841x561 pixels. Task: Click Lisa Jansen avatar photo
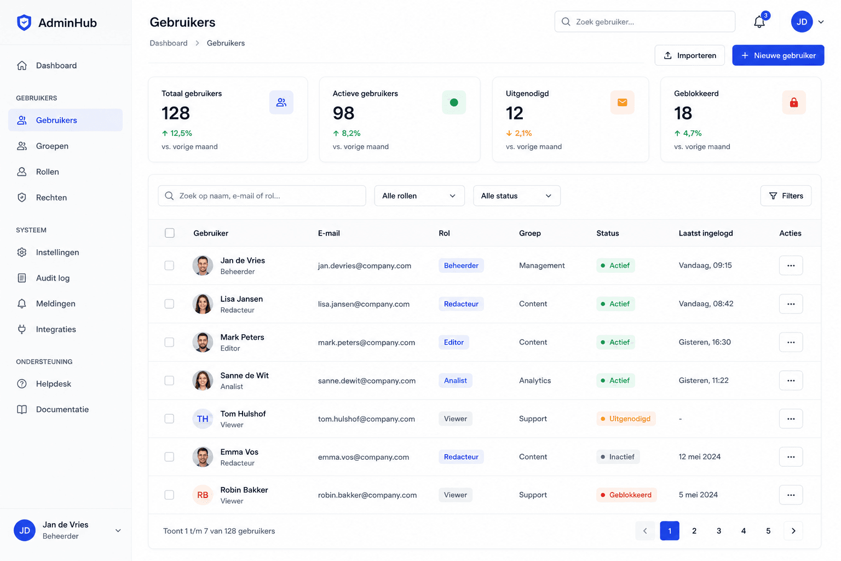tap(203, 304)
